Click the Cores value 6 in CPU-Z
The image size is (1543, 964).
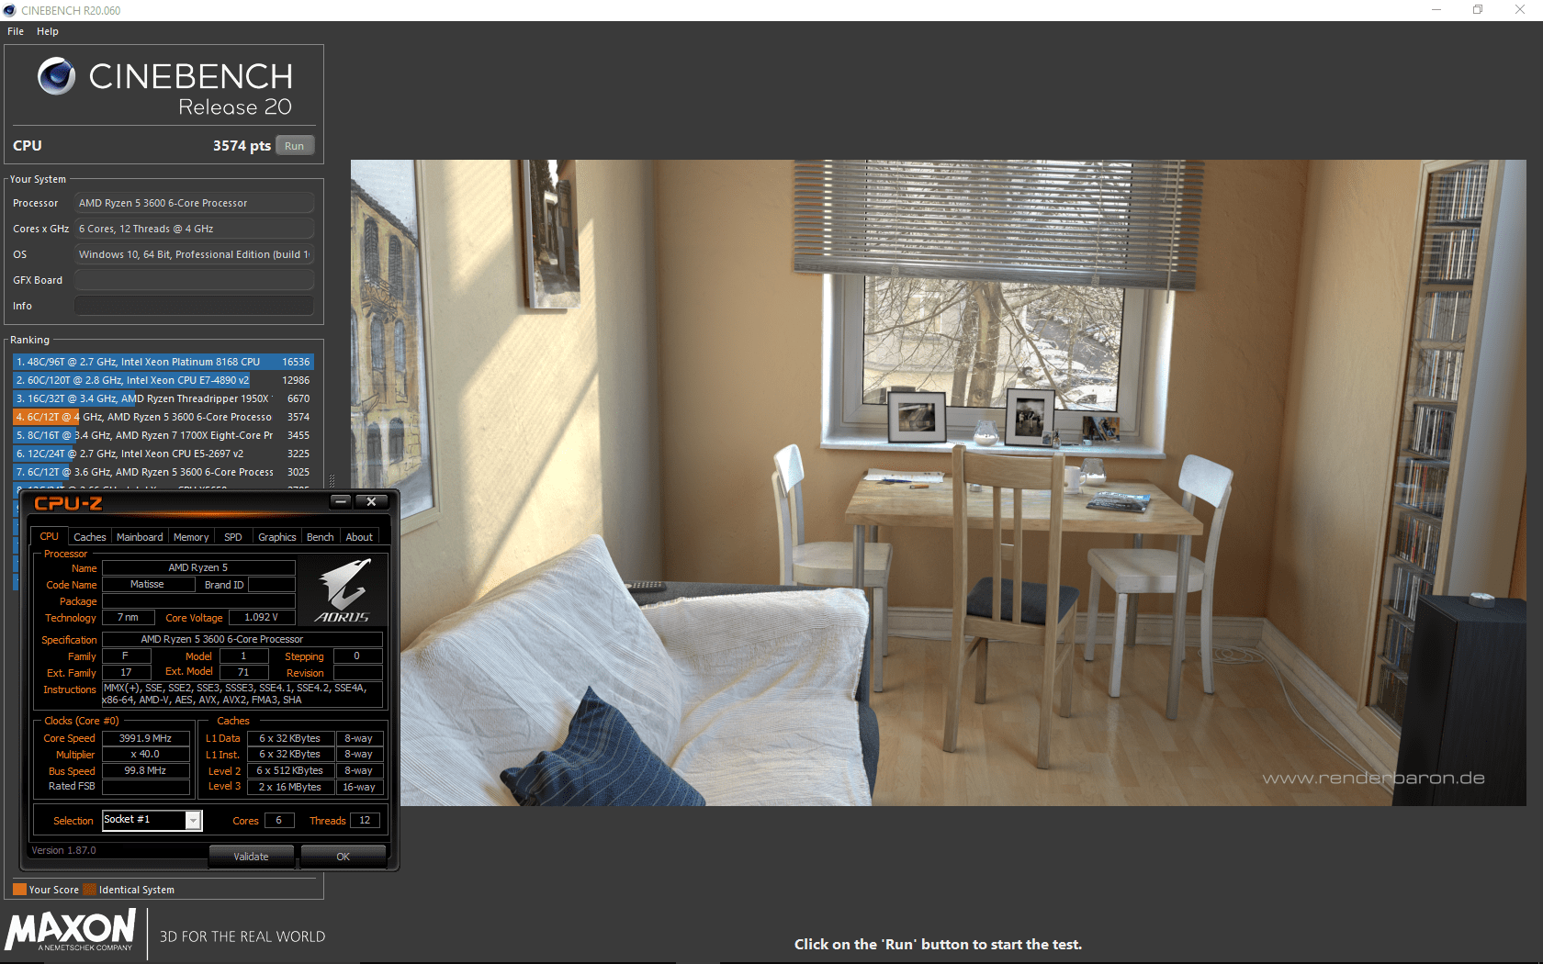pos(279,821)
